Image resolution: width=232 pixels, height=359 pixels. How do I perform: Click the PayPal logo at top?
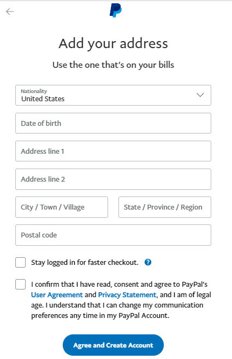pos(116,10)
